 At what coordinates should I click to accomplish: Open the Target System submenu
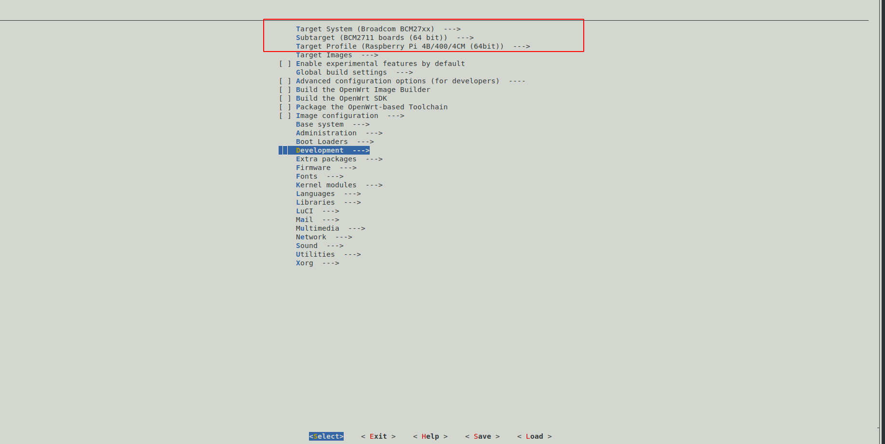click(364, 28)
